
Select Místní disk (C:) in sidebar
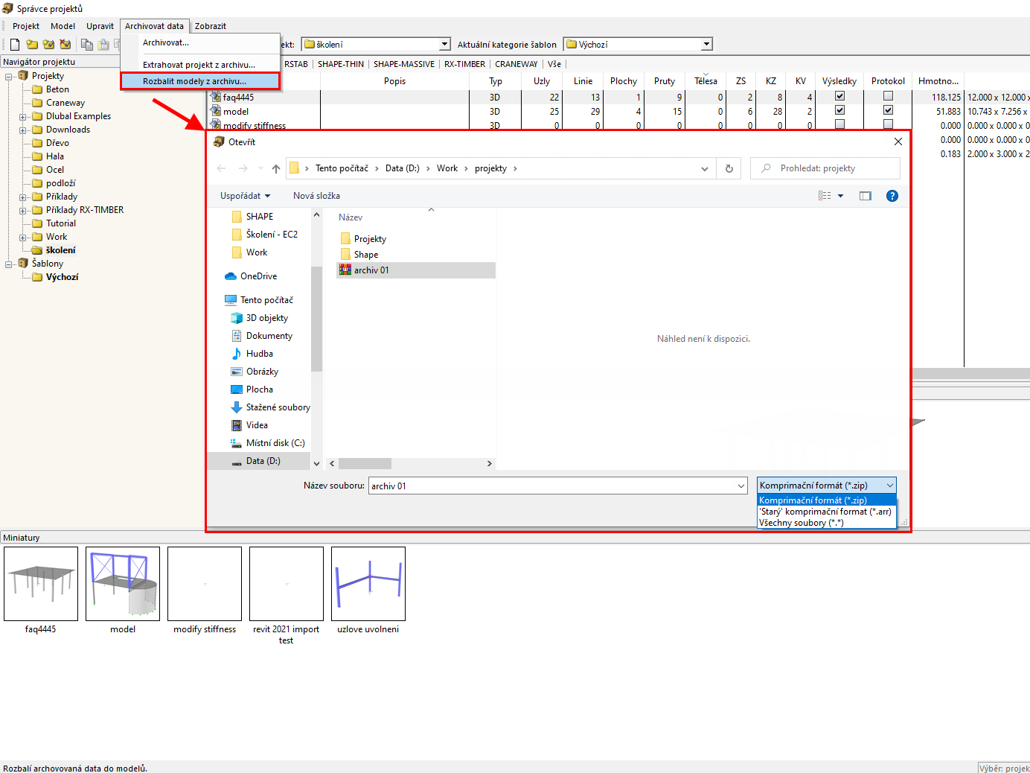coord(268,443)
